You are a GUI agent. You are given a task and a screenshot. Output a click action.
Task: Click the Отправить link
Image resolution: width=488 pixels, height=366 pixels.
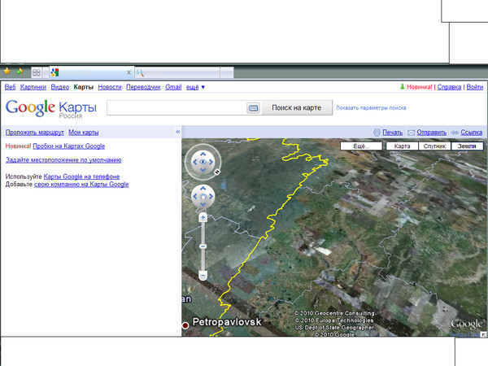pyautogui.click(x=432, y=133)
